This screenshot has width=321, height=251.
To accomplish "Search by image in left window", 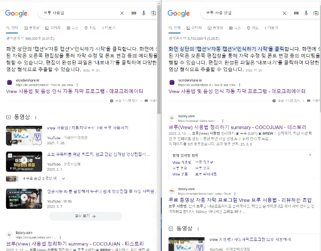I will click(x=153, y=13).
